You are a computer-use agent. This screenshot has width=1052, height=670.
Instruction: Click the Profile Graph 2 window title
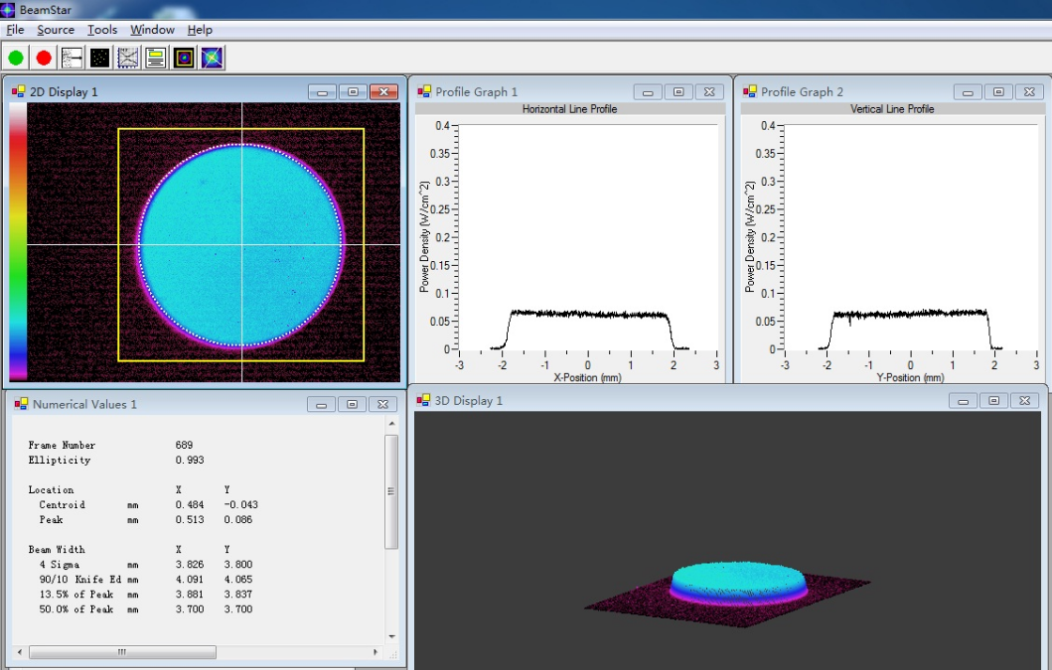coord(802,92)
